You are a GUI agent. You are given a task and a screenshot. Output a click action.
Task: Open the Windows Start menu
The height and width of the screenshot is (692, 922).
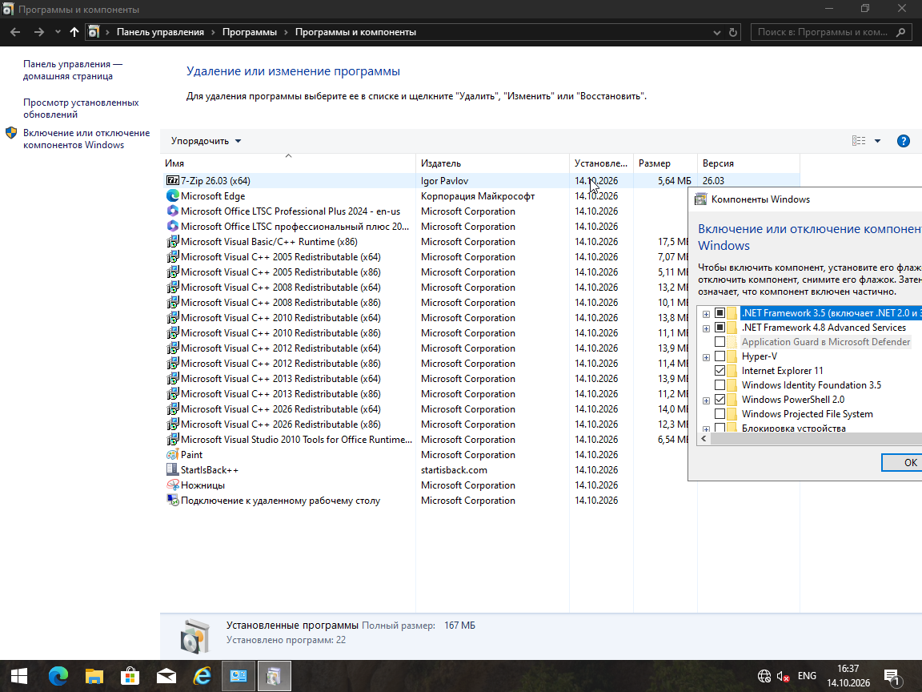(19, 676)
